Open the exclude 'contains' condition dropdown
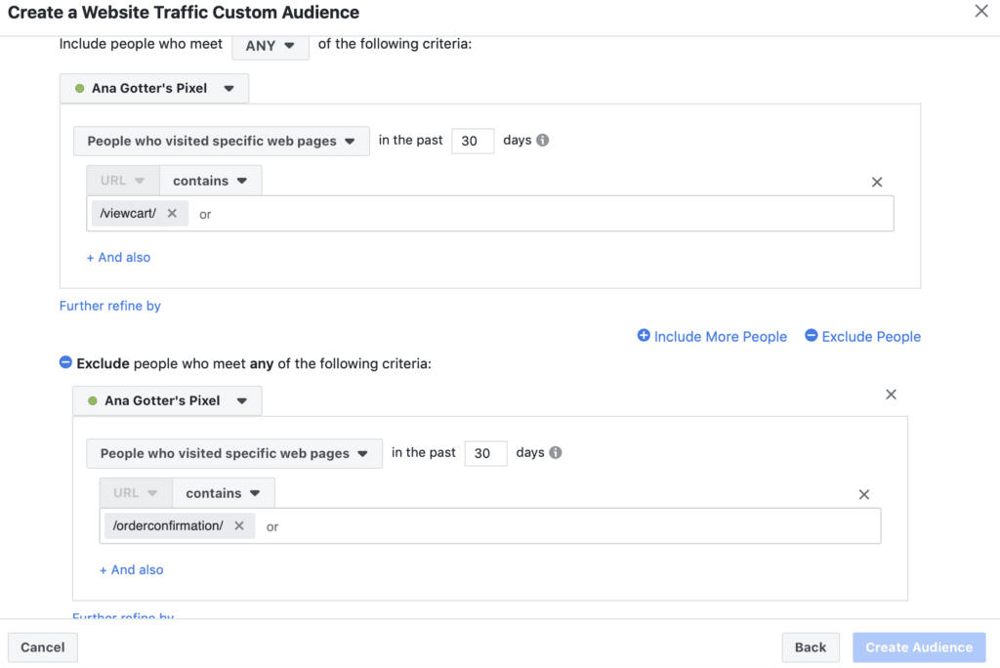Viewport: 1000px width, 668px height. tap(223, 493)
